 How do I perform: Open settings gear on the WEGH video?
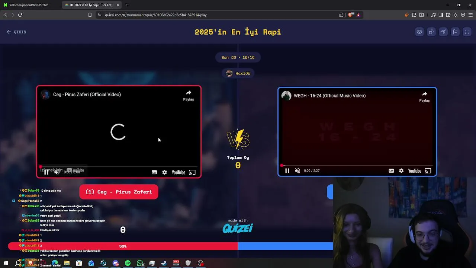(x=401, y=171)
